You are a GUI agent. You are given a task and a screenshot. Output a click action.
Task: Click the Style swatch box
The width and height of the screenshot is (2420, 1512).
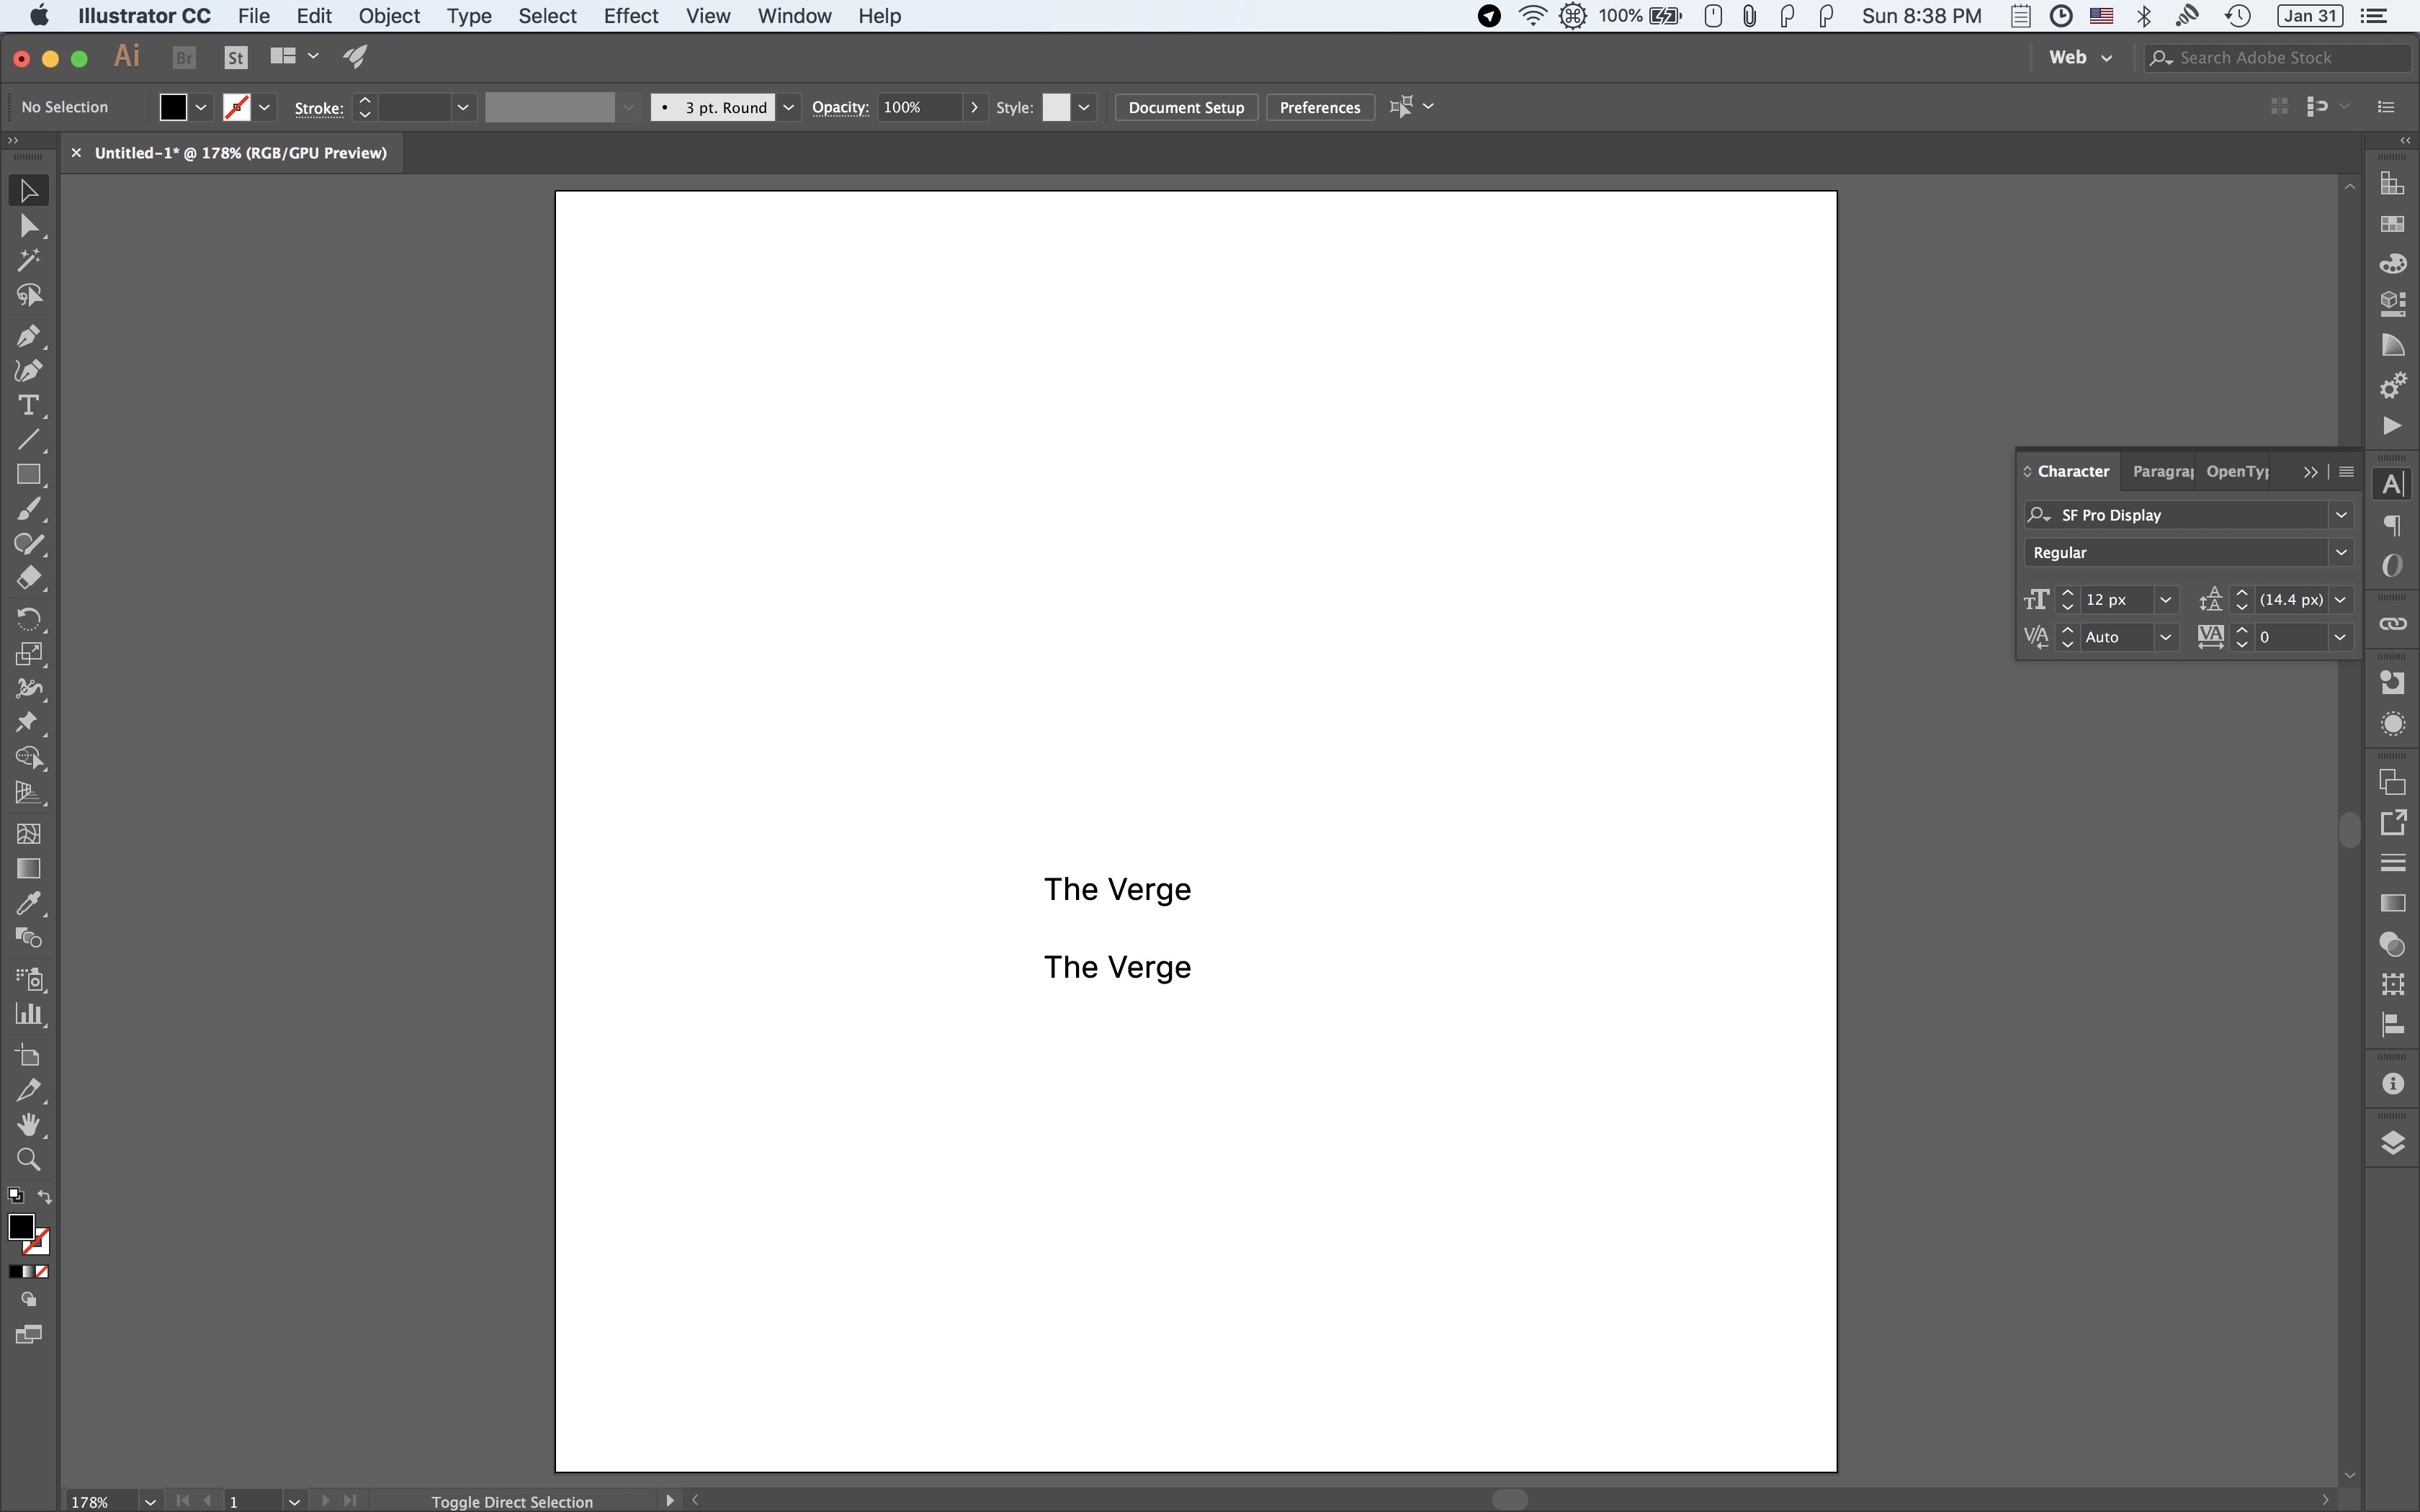(1056, 107)
